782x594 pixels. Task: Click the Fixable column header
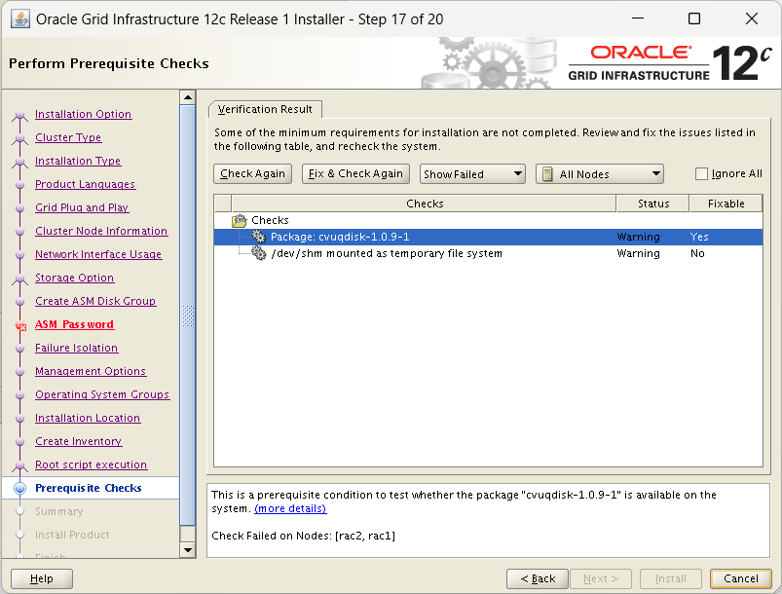(726, 204)
